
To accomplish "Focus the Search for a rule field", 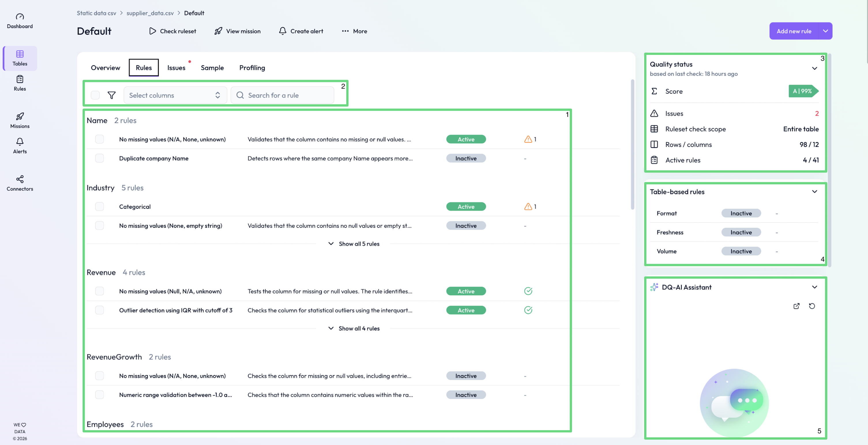I will (x=286, y=96).
